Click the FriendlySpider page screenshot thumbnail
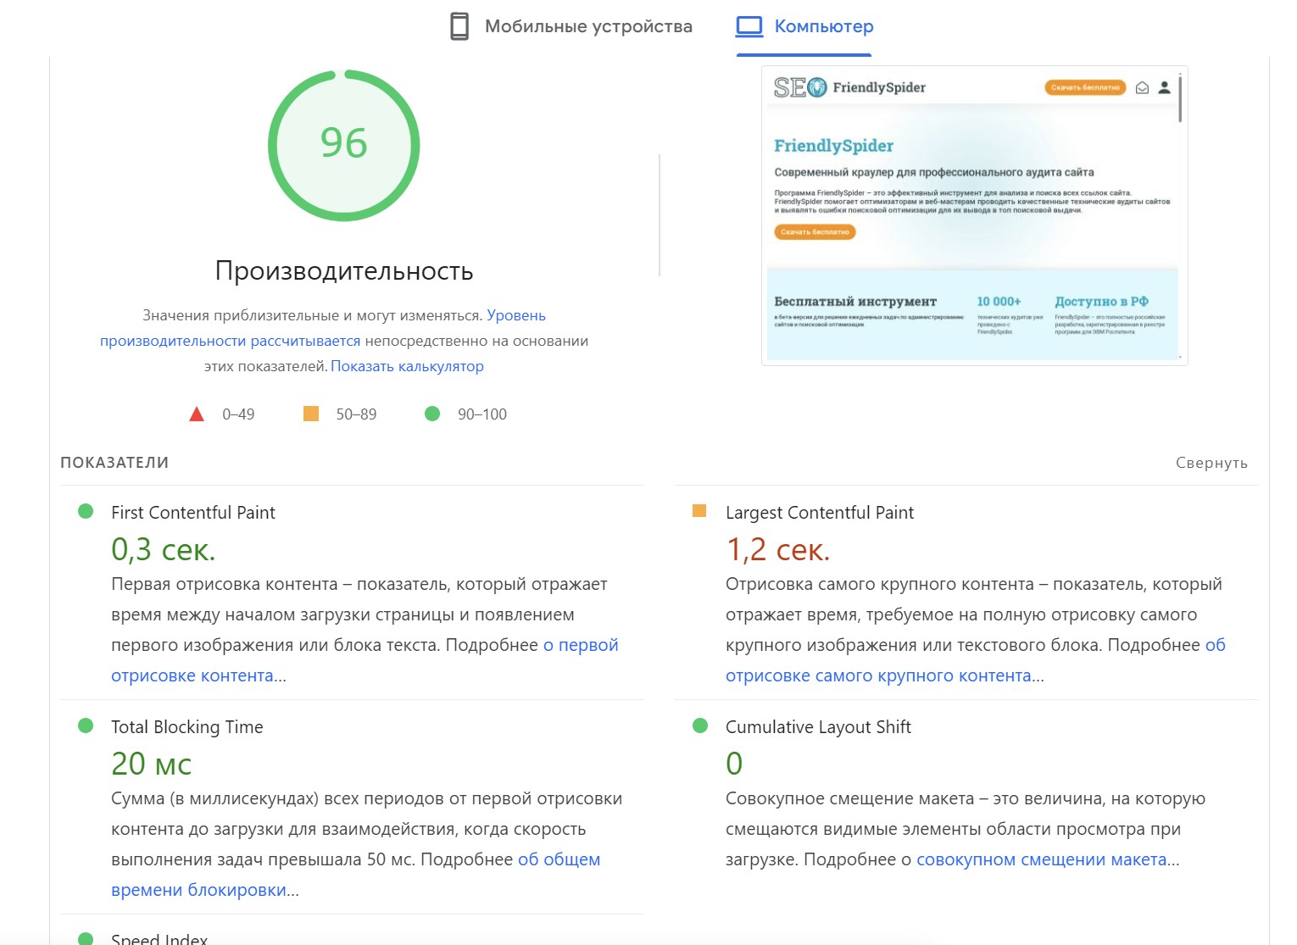1297x945 pixels. tap(973, 216)
